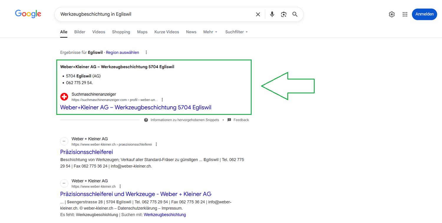Expand the Suchfilter dropdown

pyautogui.click(x=236, y=32)
